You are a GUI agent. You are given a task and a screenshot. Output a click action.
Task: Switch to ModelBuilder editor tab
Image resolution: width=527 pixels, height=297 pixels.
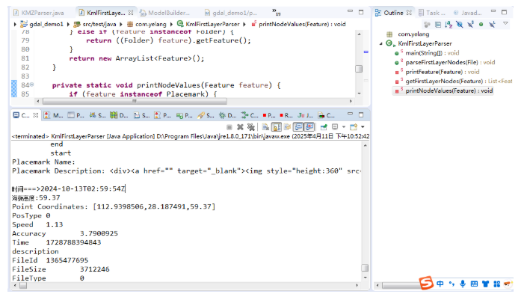[164, 13]
